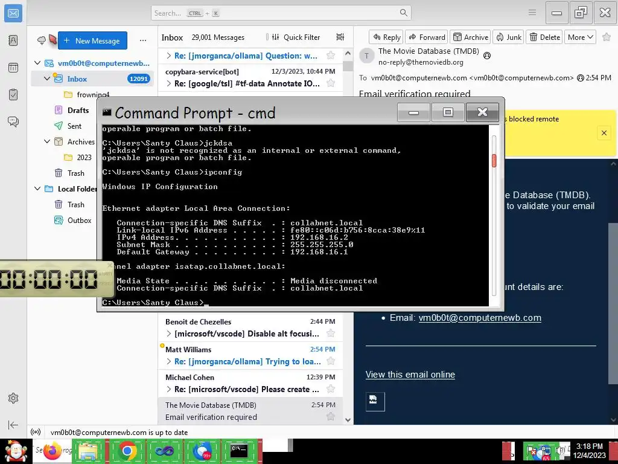
Task: Click the sender contact icon beside TMDB
Action: click(x=487, y=56)
